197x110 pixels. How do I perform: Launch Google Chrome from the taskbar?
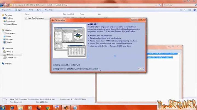pos(48,108)
